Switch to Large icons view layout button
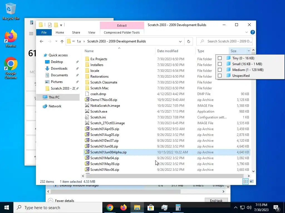 point(252,181)
